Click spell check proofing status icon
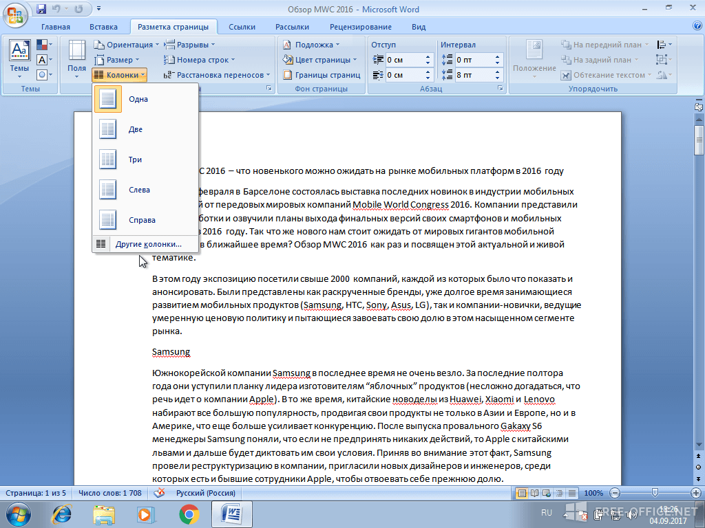 click(159, 493)
